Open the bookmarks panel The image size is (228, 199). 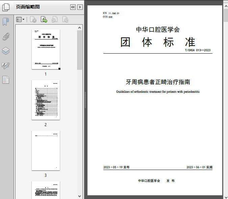pos(6,22)
